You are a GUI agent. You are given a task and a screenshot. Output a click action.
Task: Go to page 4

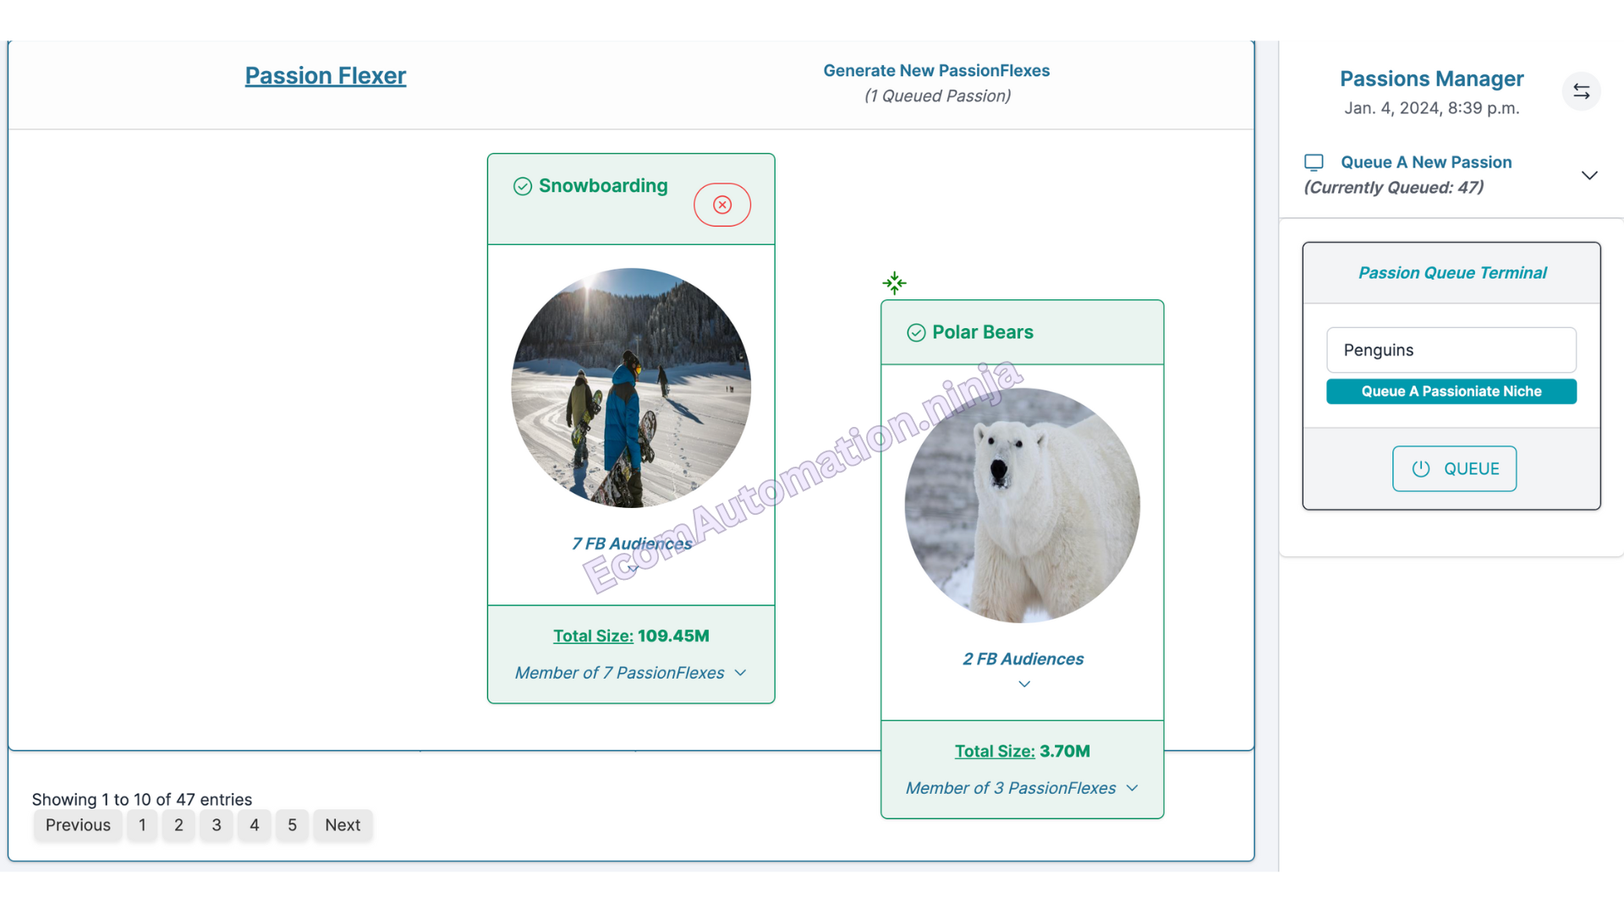[255, 825]
